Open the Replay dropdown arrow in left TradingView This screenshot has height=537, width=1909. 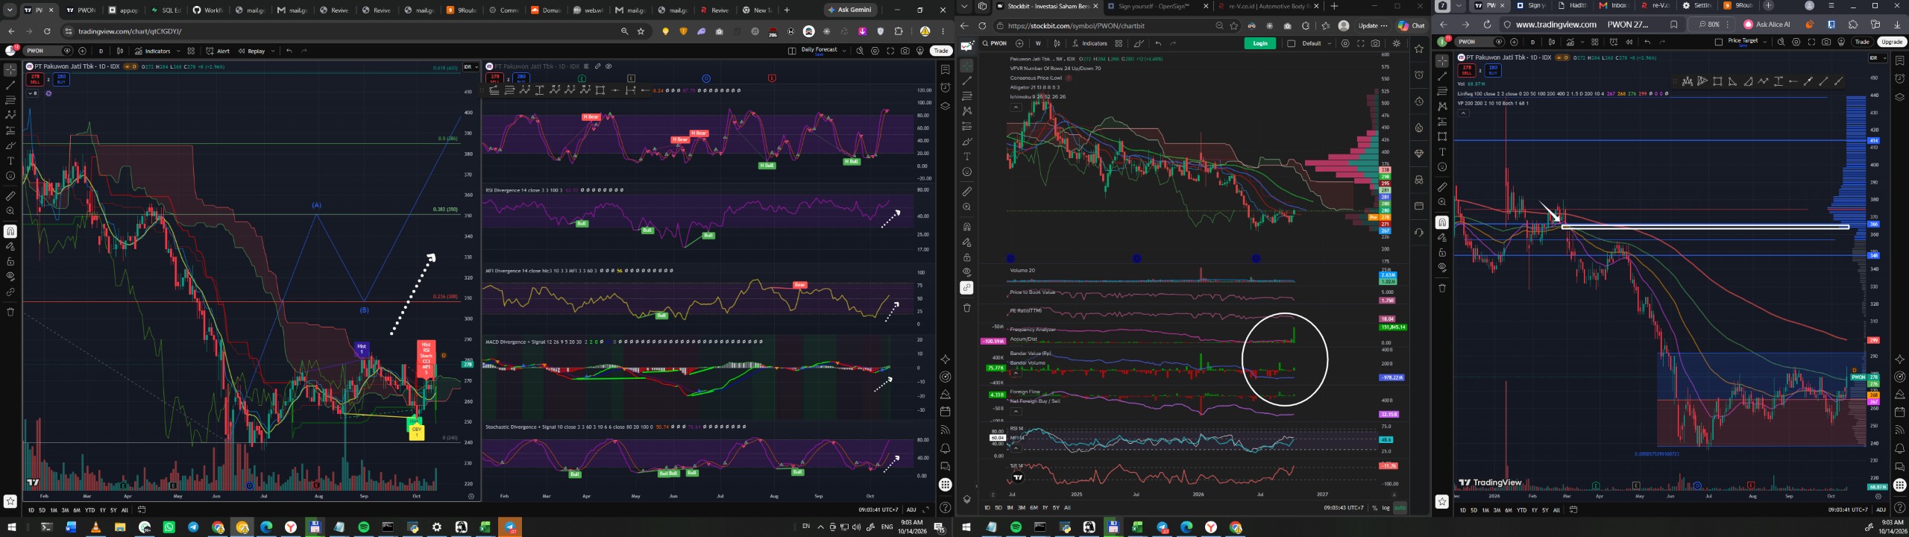[273, 51]
